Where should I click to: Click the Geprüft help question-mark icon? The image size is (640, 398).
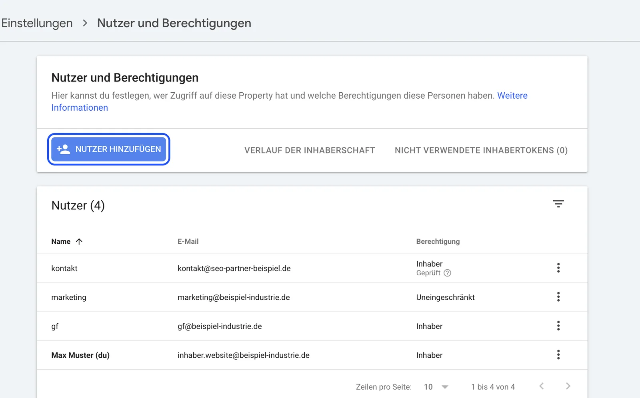point(448,273)
